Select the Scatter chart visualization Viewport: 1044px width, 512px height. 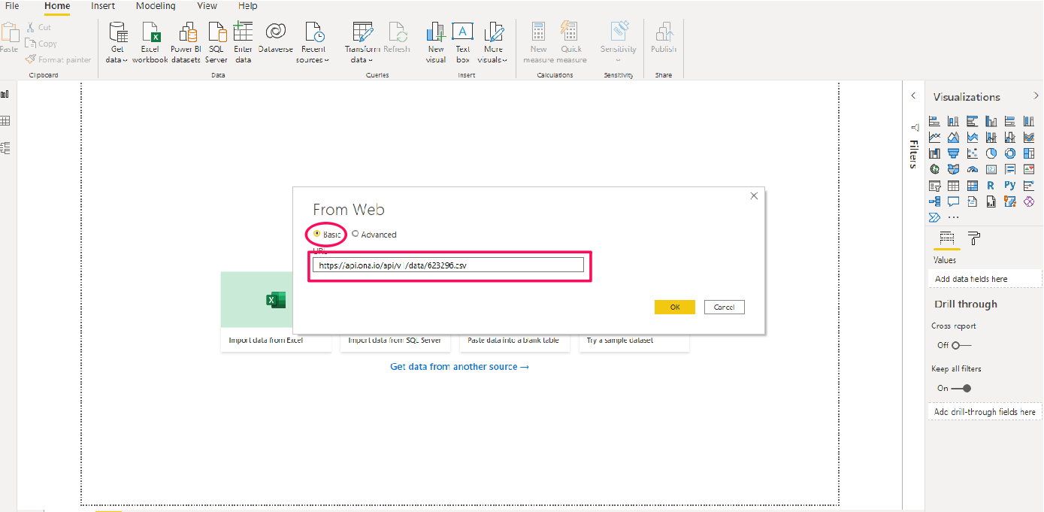tap(973, 153)
